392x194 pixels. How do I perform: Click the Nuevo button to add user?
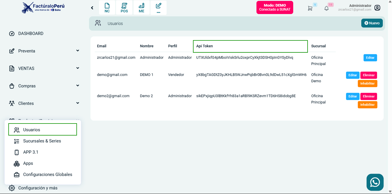(372, 23)
